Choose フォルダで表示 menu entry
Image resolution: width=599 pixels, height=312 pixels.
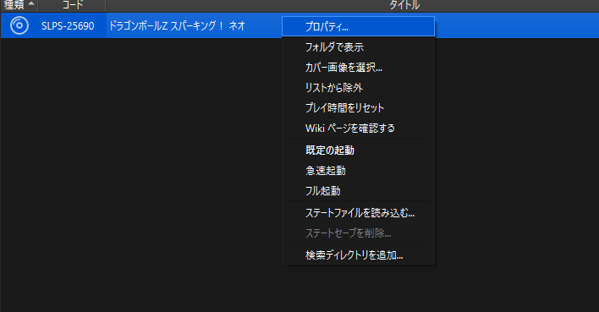[359, 47]
